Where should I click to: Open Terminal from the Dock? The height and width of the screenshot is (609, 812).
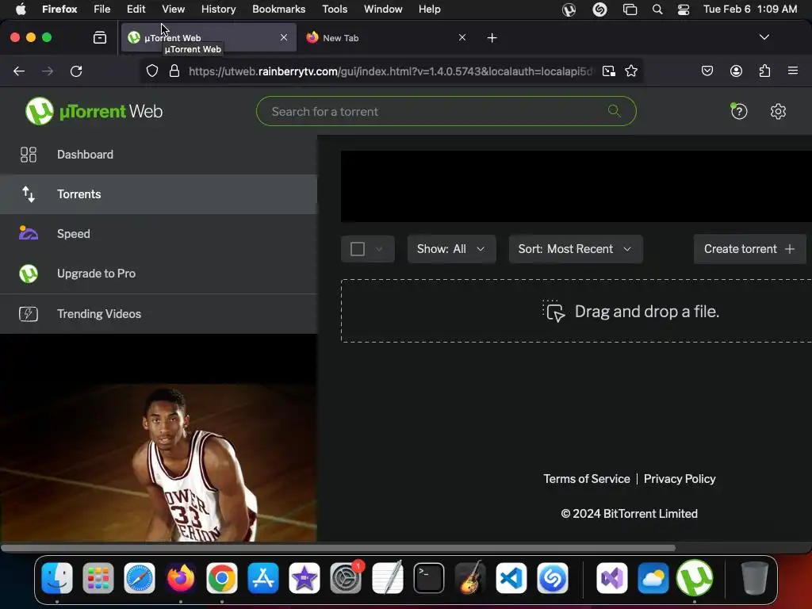[429, 578]
